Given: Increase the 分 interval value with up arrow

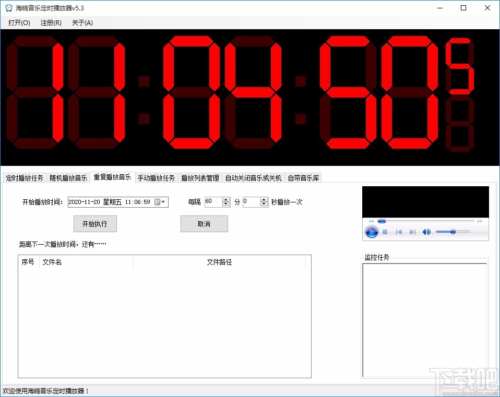Looking at the screenshot, I should (x=226, y=199).
